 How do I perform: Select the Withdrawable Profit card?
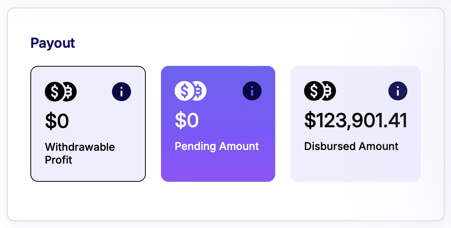[x=88, y=124]
